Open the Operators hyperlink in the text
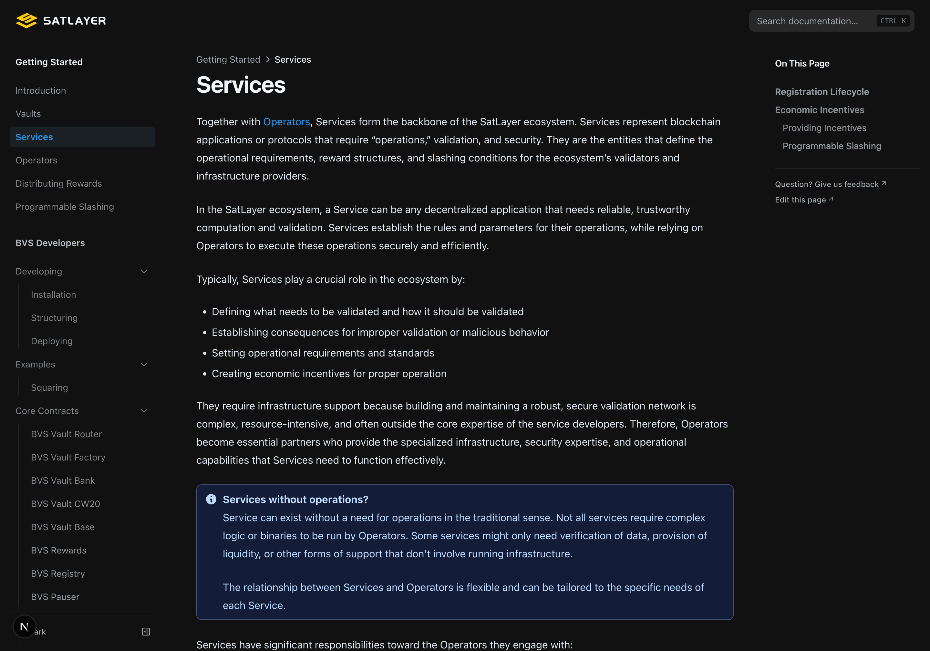The width and height of the screenshot is (930, 651). click(x=286, y=121)
